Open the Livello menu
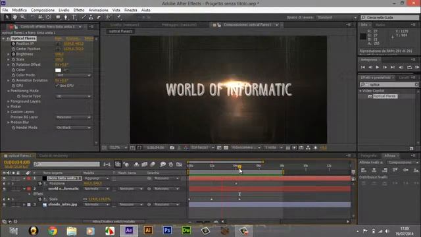Image resolution: width=421 pixels, height=237 pixels. click(64, 10)
